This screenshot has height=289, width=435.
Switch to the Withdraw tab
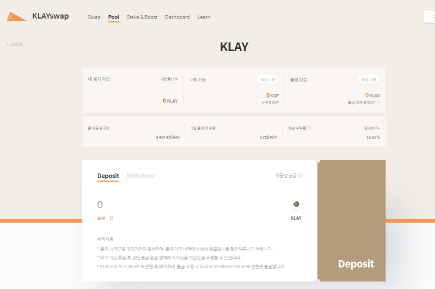coord(140,176)
